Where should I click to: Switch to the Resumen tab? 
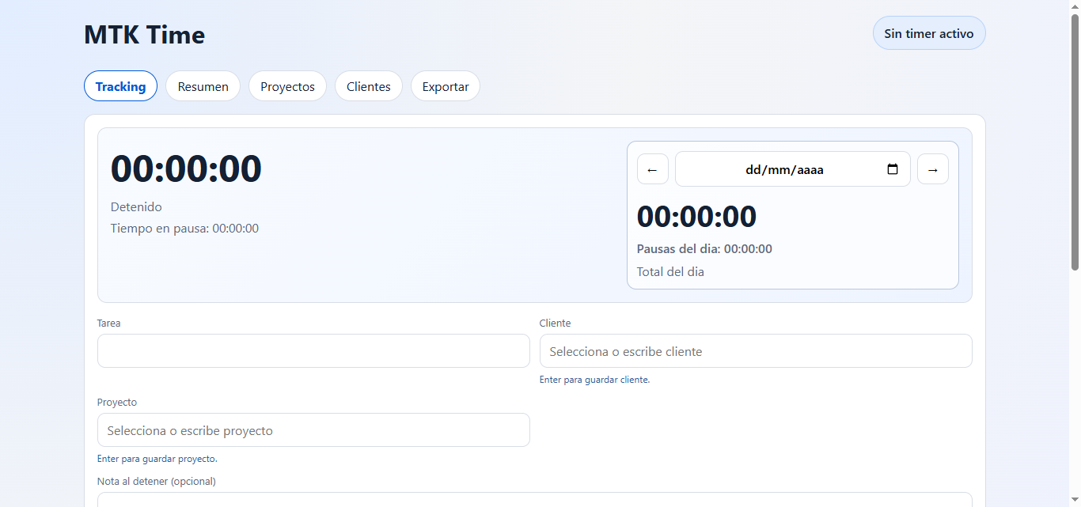tap(203, 85)
